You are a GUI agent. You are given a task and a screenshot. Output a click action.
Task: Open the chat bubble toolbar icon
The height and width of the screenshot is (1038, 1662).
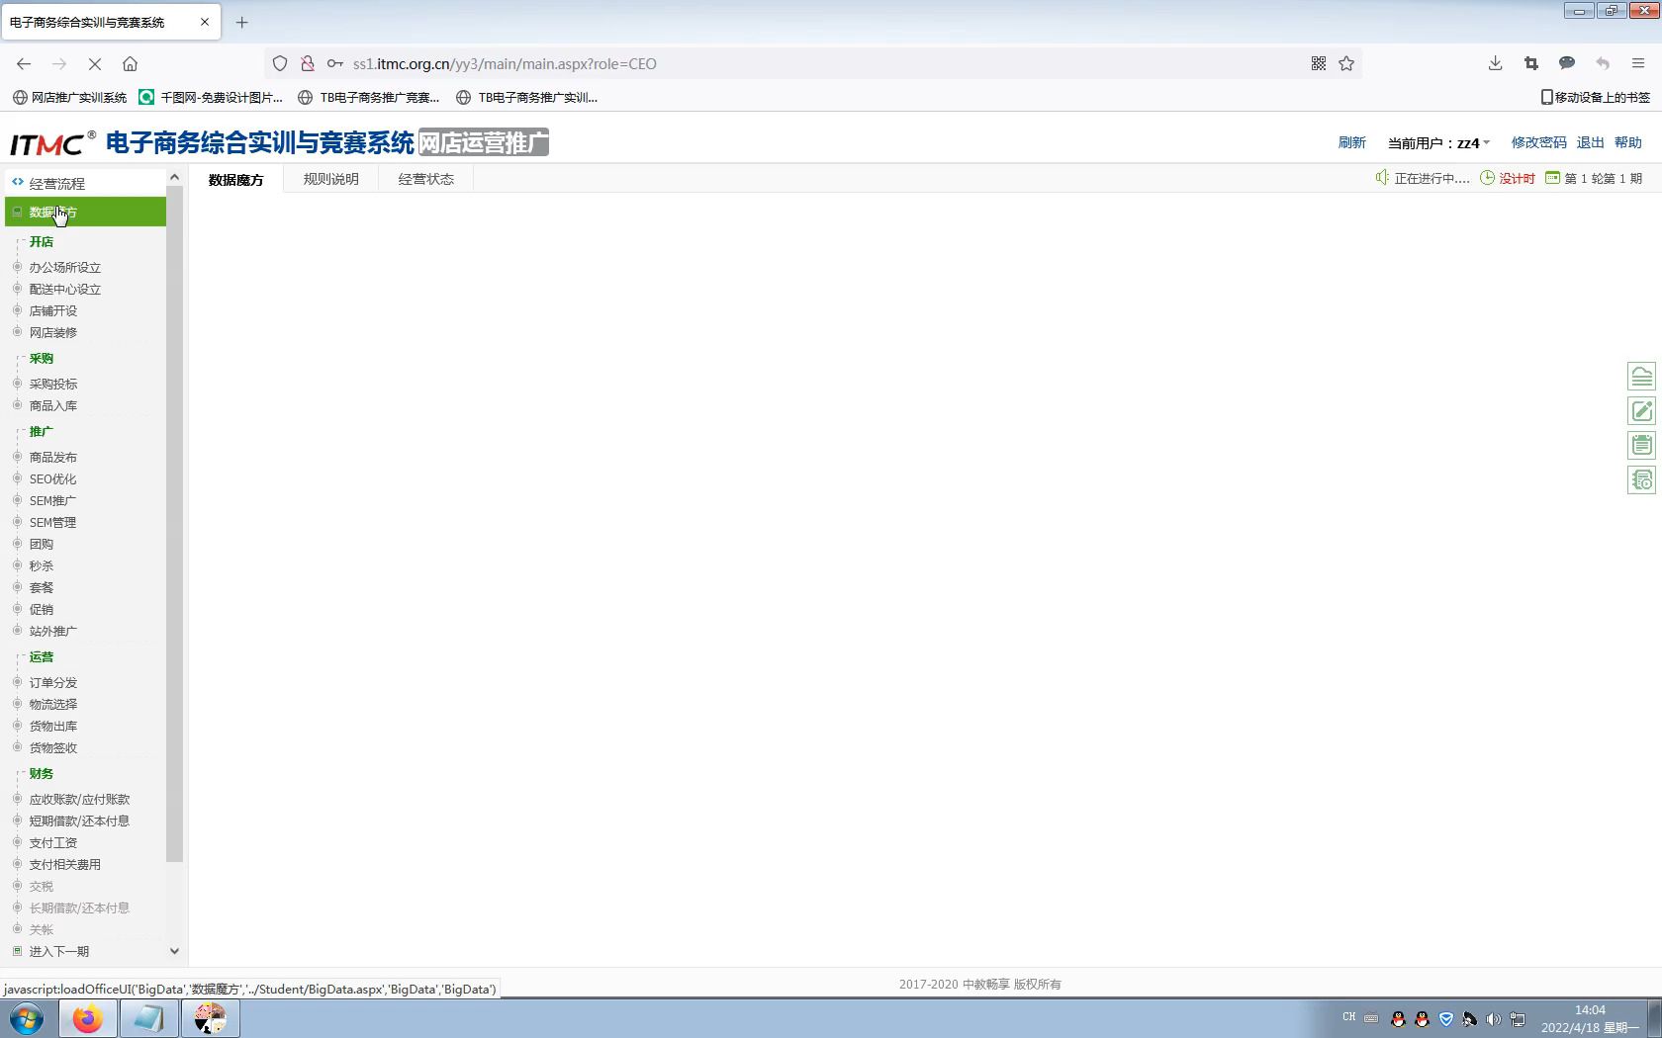pyautogui.click(x=1566, y=63)
